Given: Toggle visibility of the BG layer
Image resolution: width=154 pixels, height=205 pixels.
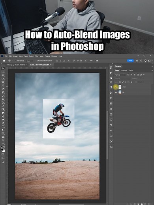Looking at the screenshot, I should click(116, 92).
